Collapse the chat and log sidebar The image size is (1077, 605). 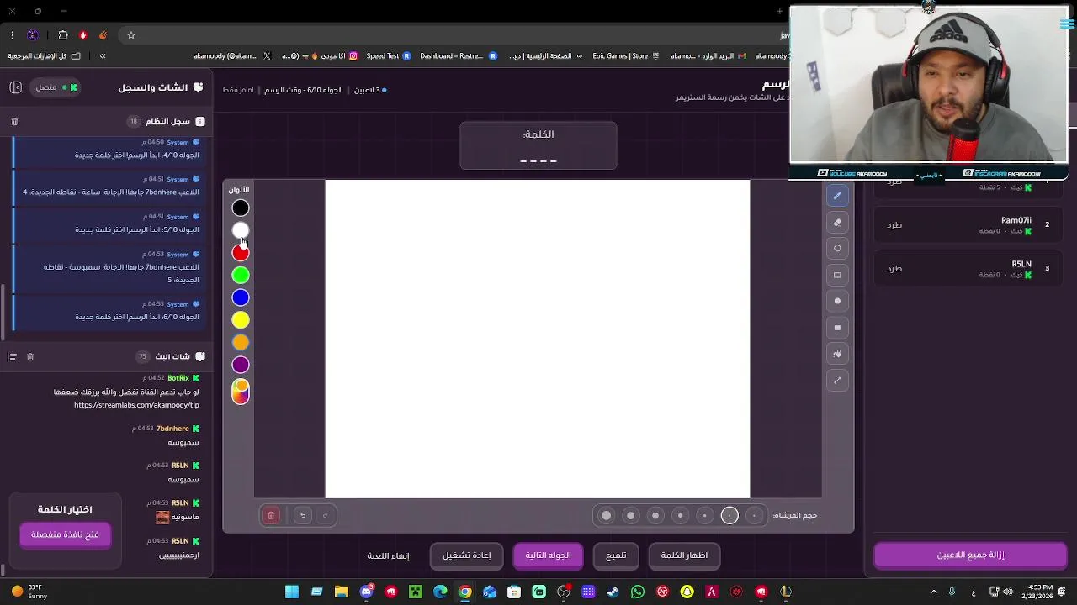(15, 87)
